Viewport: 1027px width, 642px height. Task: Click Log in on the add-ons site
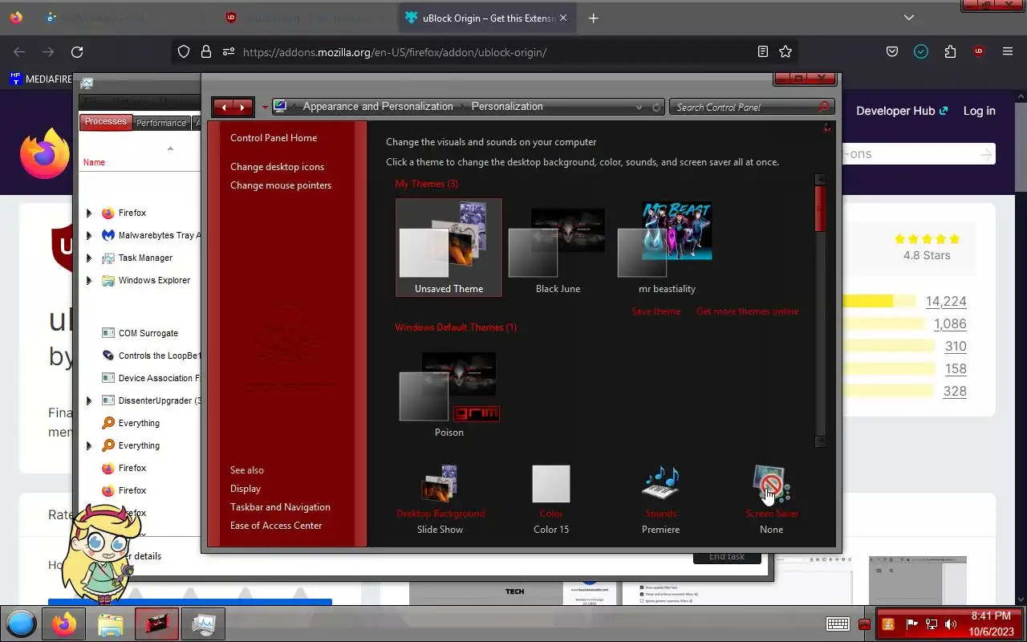coord(979,111)
